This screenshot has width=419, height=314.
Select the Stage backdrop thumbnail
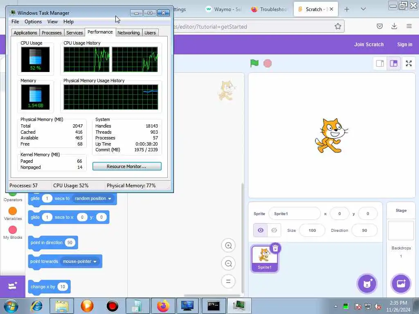401,231
